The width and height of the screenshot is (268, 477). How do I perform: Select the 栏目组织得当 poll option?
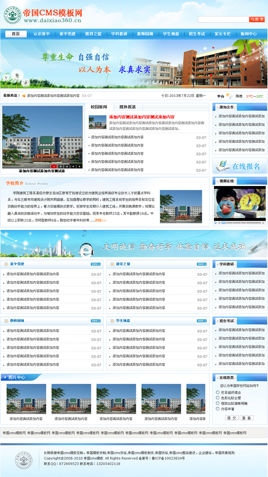coord(218,392)
